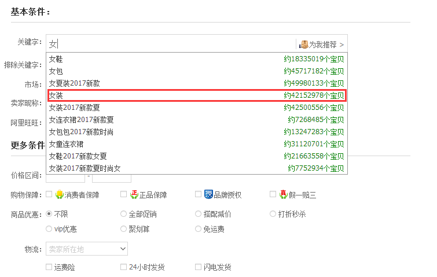Click the 关键字 keyword input field
This screenshot has height=277, width=437.
pos(174,44)
